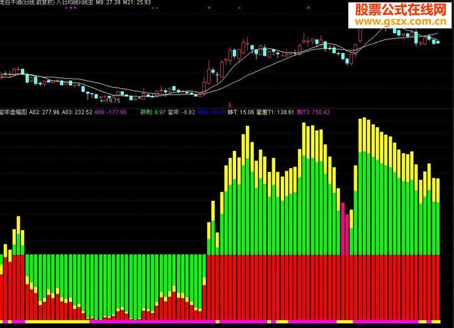Click the green 获利: 8.97 indicator label
The image size is (454, 328).
(x=153, y=112)
